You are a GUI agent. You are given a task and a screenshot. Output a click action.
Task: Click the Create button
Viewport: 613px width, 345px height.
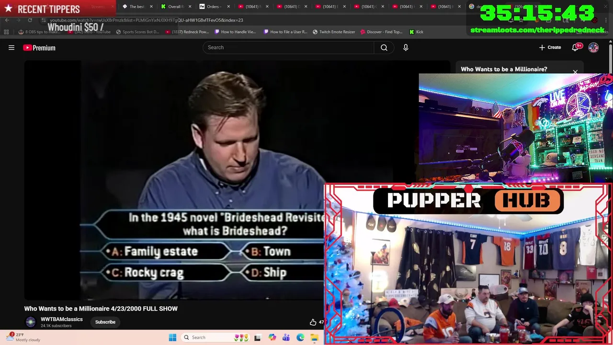point(550,47)
